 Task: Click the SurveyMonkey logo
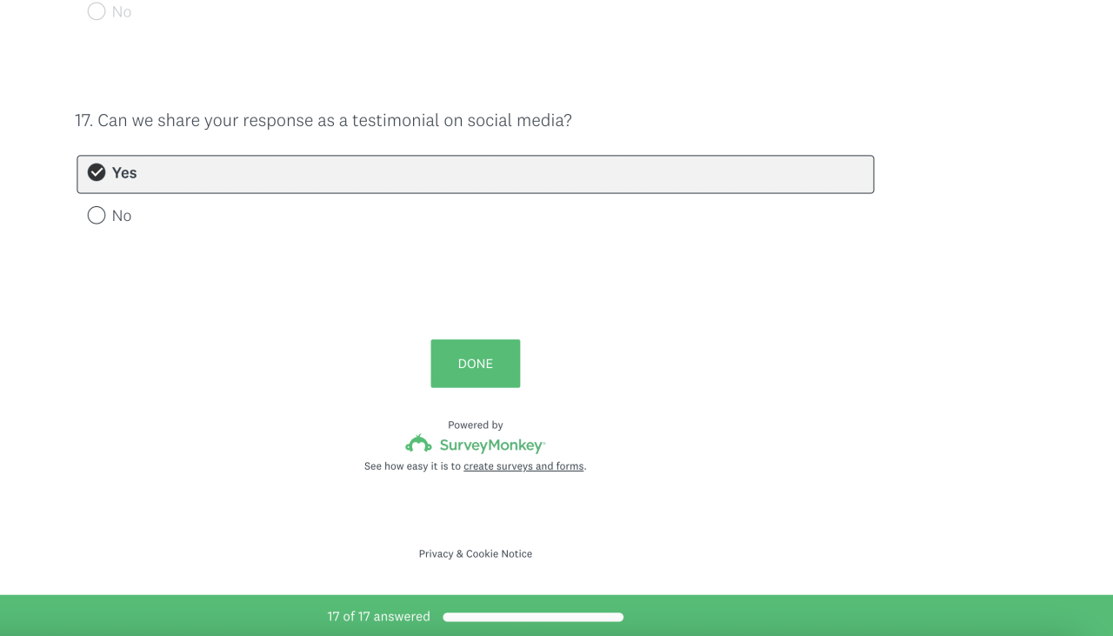point(476,445)
